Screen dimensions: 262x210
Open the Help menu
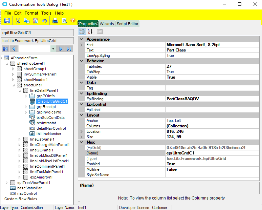59,13
